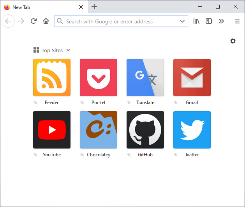Go forward using the forward arrow button
The height and width of the screenshot is (207, 245).
point(21,21)
